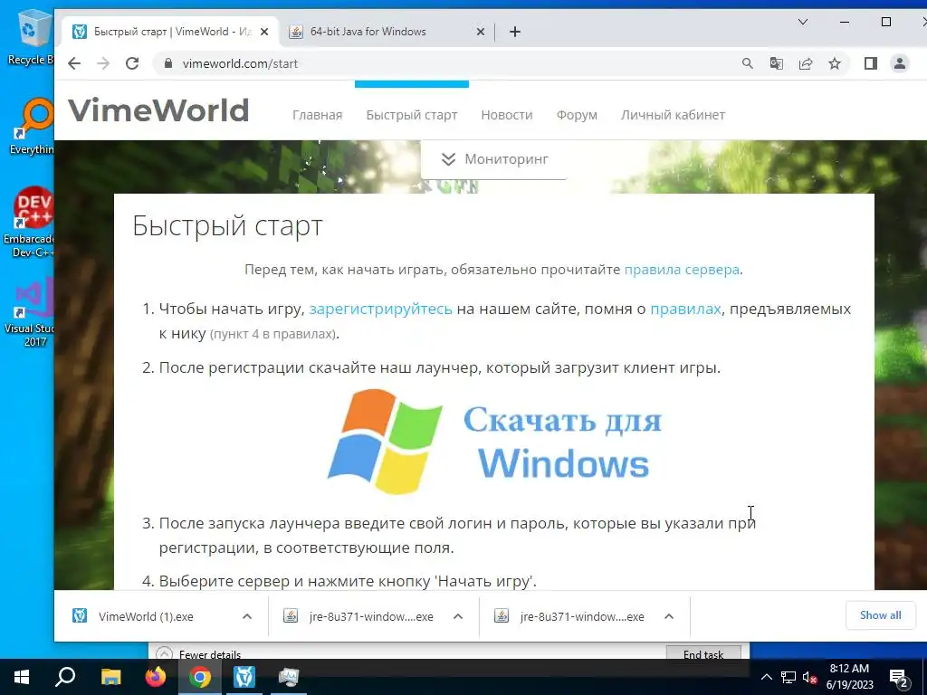Expand options for second jre-8u371 download

[669, 616]
